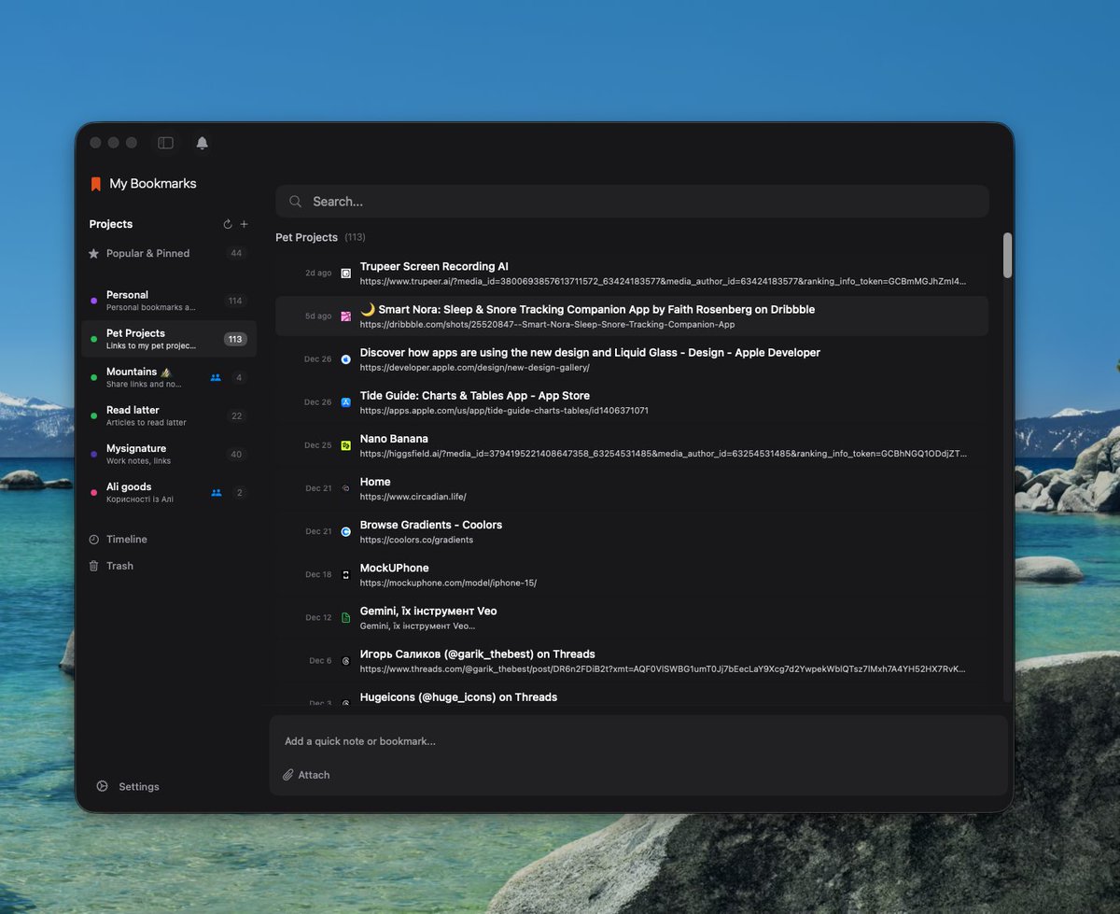The width and height of the screenshot is (1120, 914).
Task: Click the orange bookmark logo icon
Action: [95, 184]
